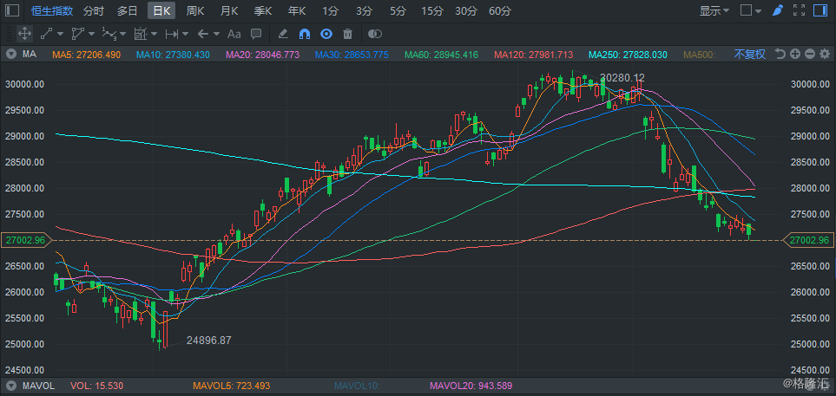Select the comment bubble annotation tool
This screenshot has width=836, height=396.
256,34
